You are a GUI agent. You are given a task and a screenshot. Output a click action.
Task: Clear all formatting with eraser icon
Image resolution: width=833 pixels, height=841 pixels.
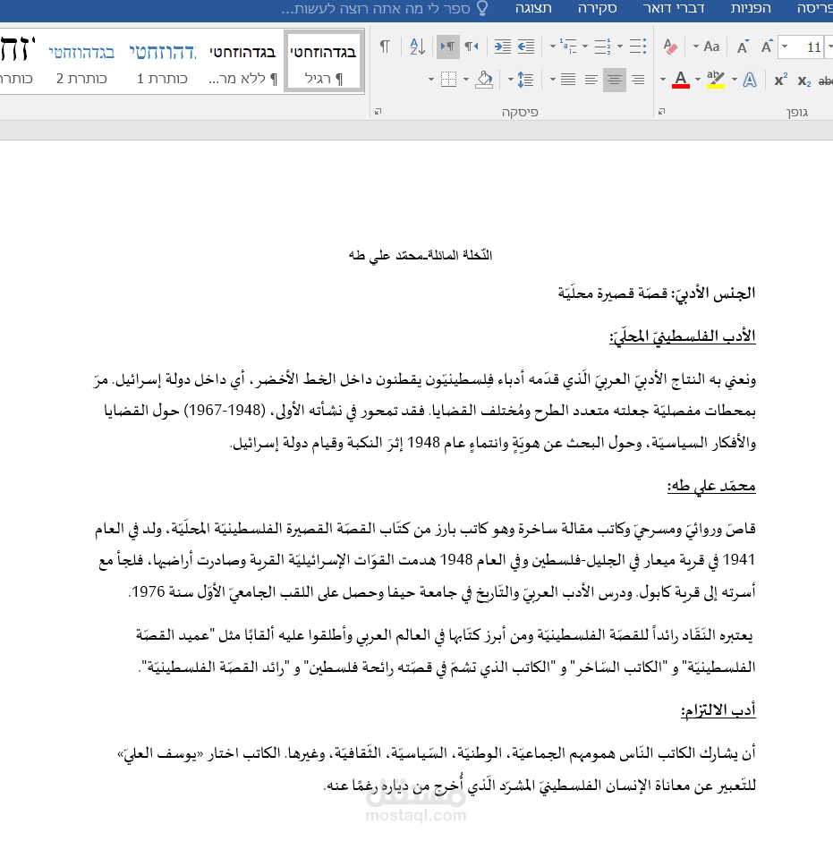click(670, 47)
